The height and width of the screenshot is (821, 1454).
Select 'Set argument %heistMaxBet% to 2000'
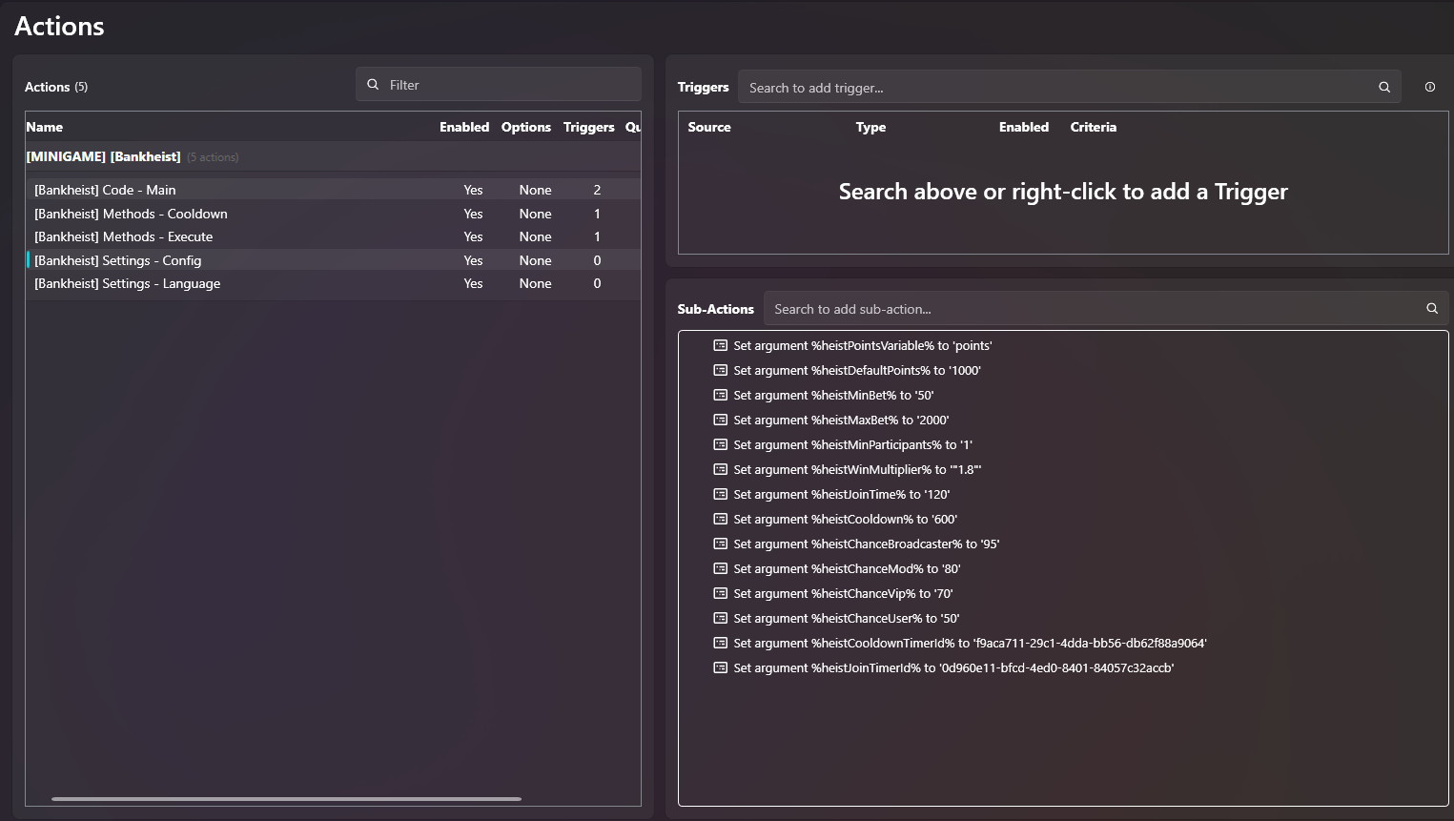click(841, 420)
